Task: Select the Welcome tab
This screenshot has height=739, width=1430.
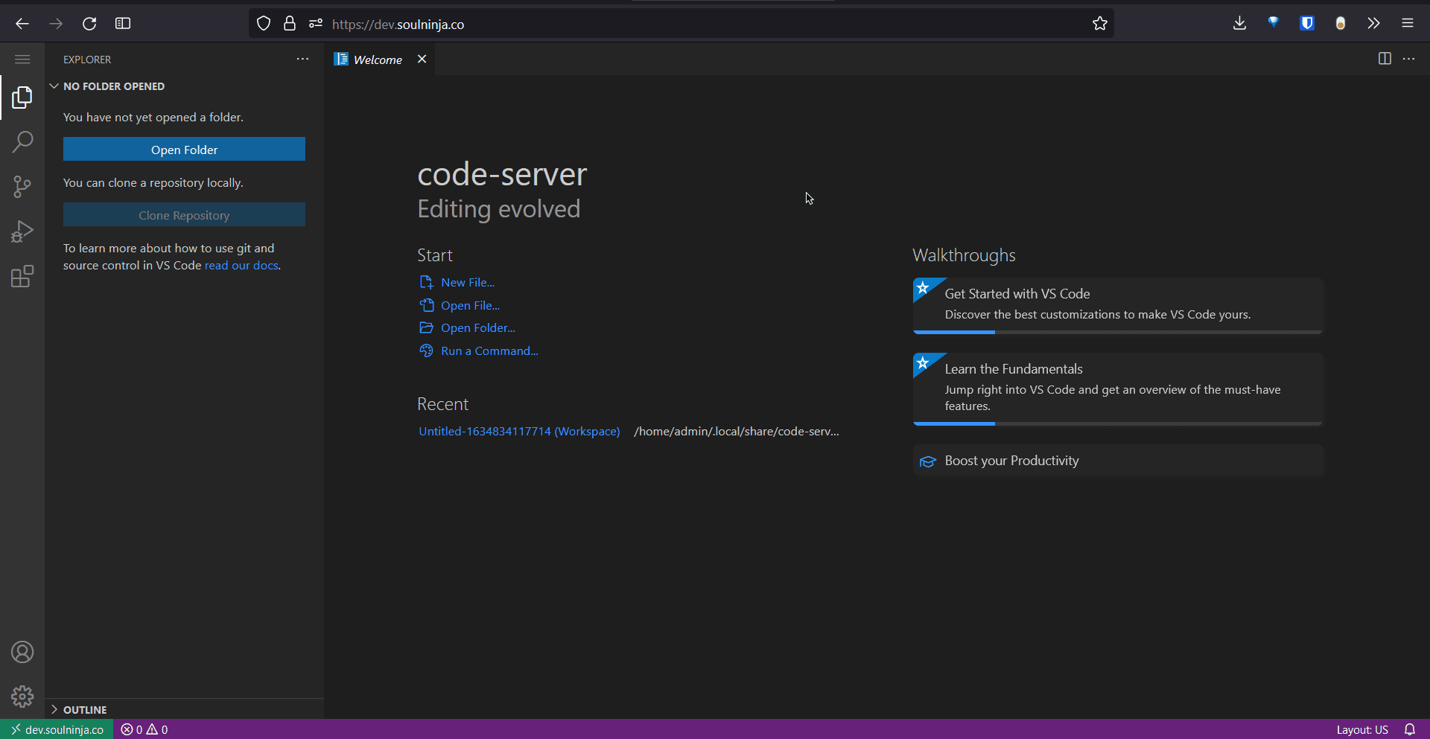Action: [x=377, y=60]
